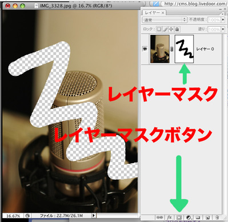The width and height of the screenshot is (228, 222).
Task: Click the status bar icon beside zoom
Action: click(x=27, y=216)
